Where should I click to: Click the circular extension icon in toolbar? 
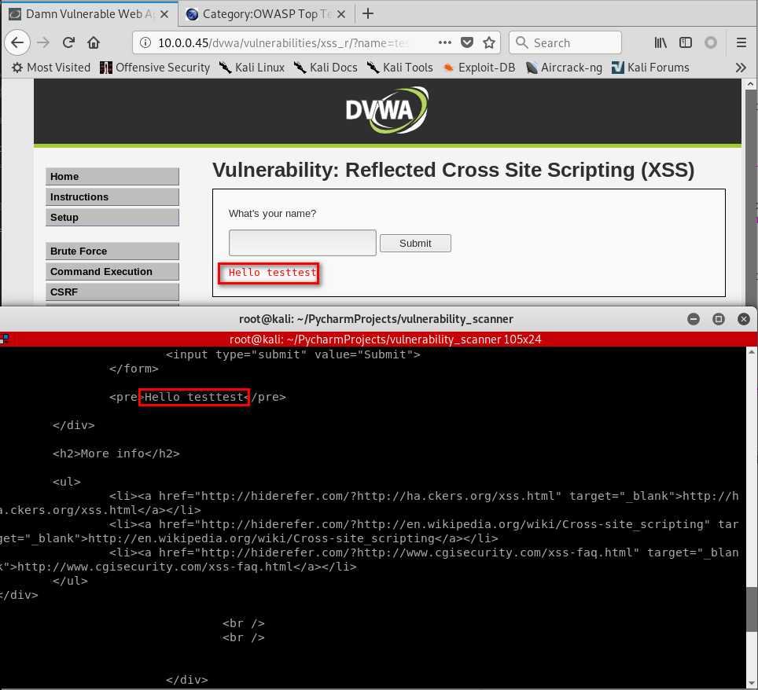[x=711, y=42]
